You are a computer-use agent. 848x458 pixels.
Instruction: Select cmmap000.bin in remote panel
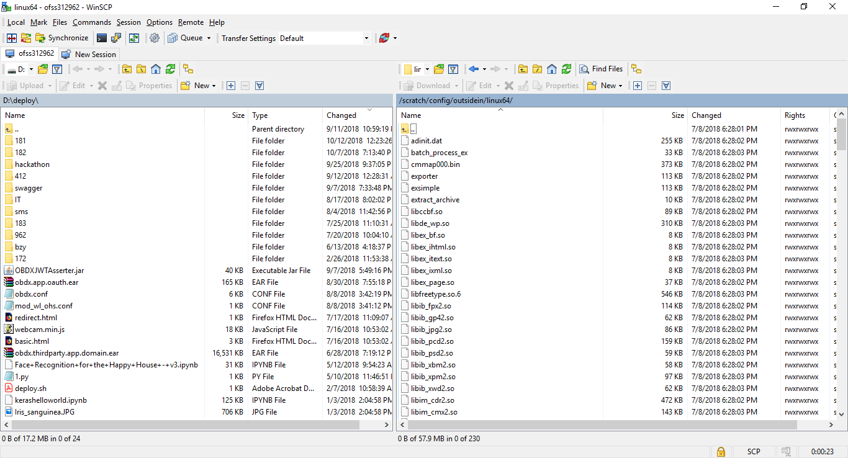pyautogui.click(x=435, y=164)
